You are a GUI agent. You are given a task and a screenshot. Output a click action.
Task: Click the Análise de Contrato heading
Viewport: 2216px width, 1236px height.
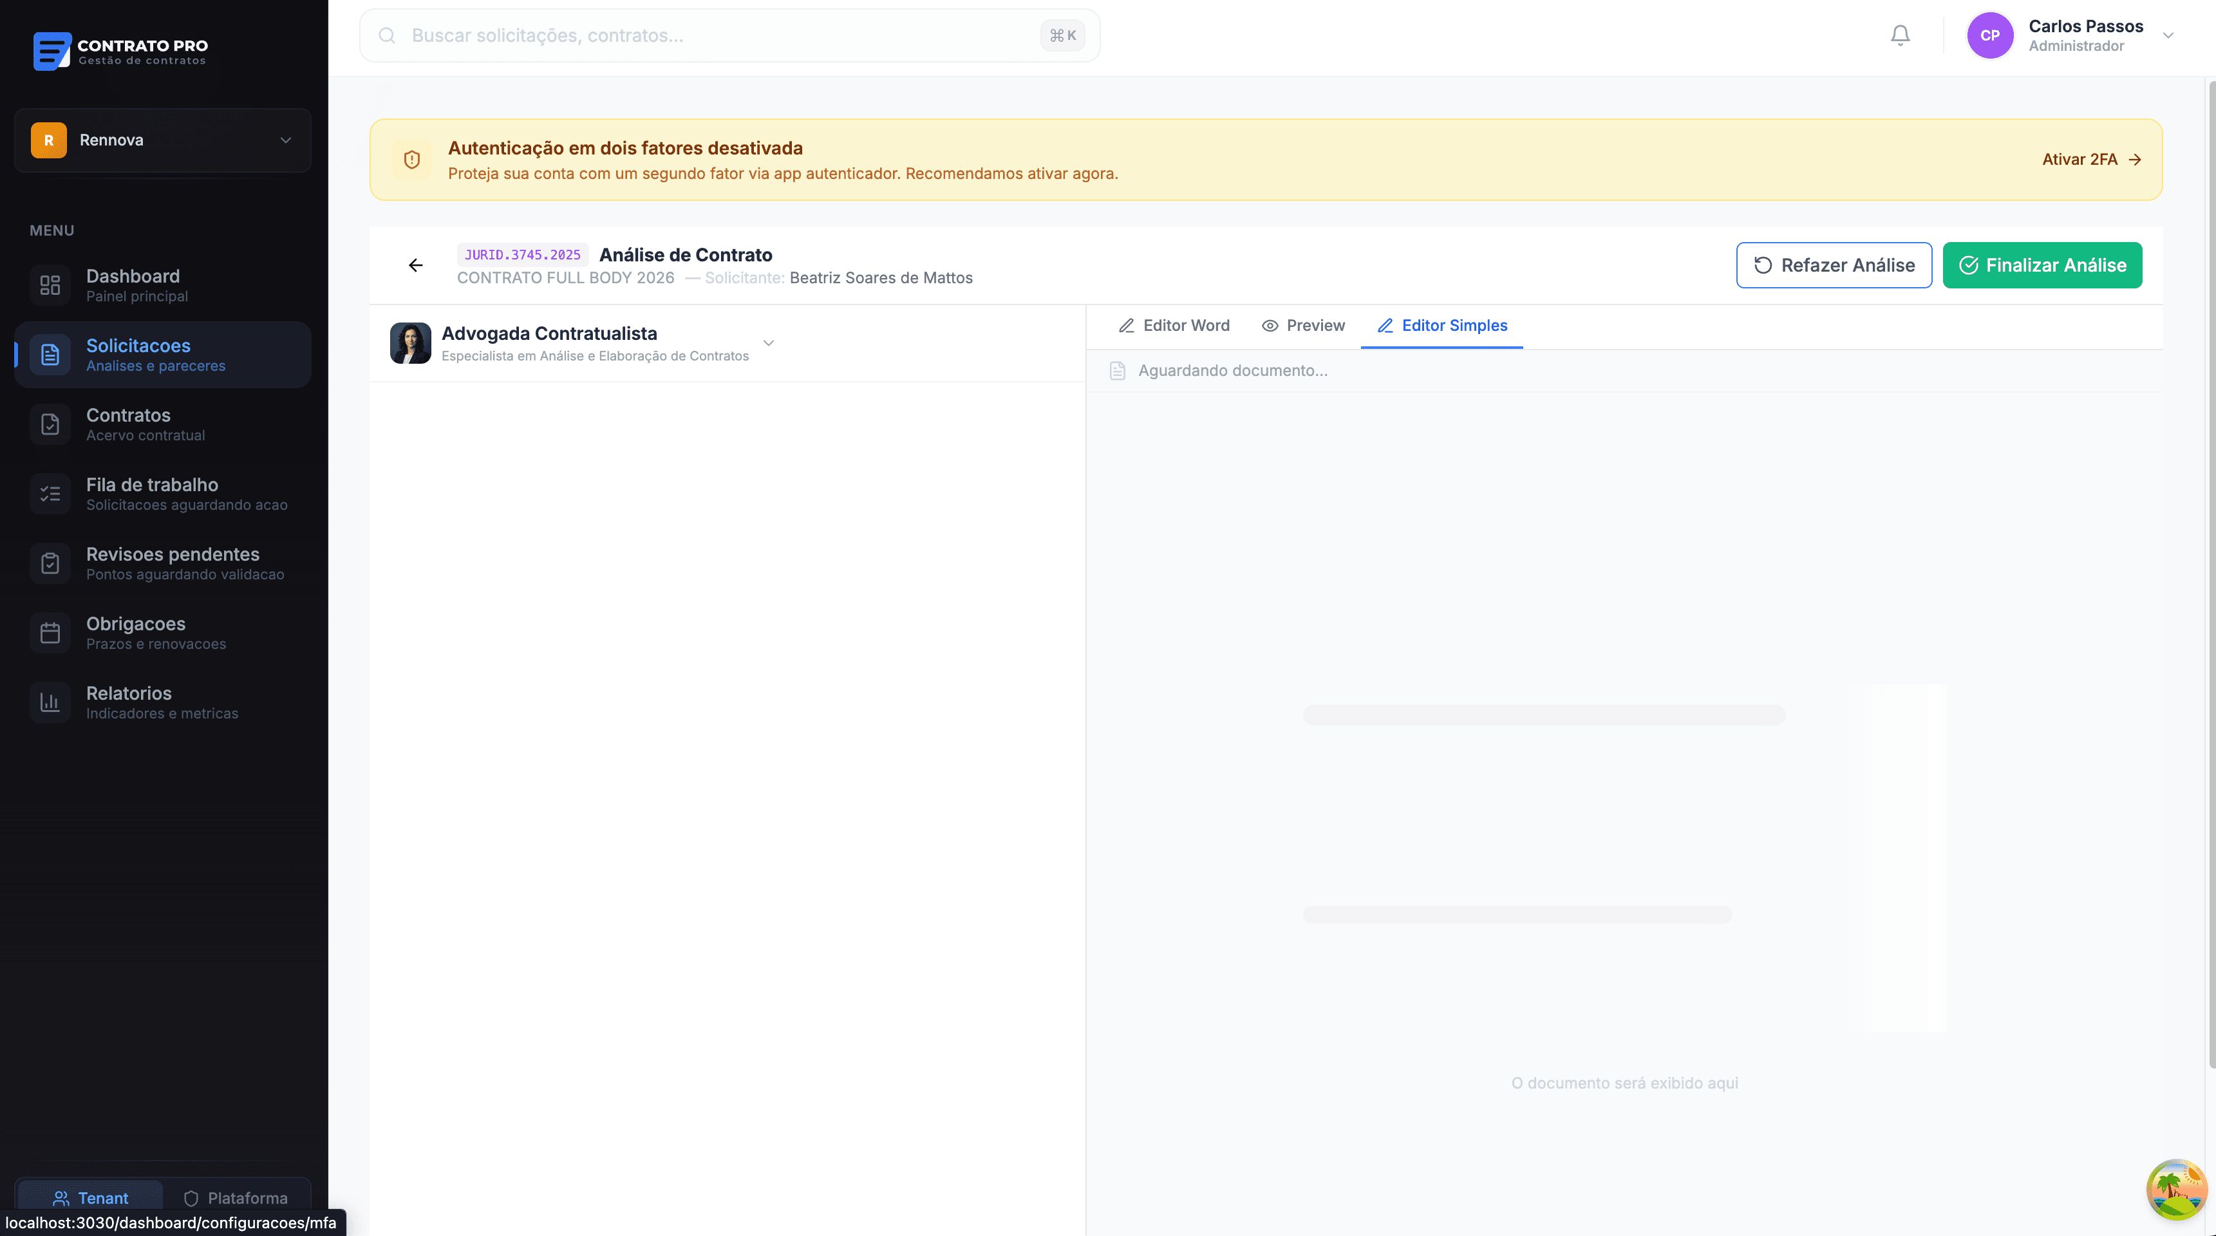pyautogui.click(x=686, y=254)
